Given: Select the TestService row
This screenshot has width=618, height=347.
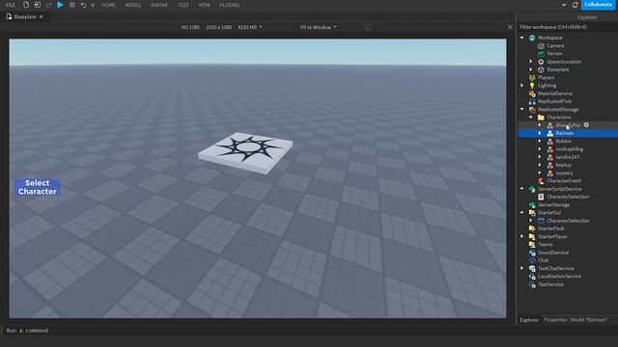Looking at the screenshot, I should [x=568, y=284].
